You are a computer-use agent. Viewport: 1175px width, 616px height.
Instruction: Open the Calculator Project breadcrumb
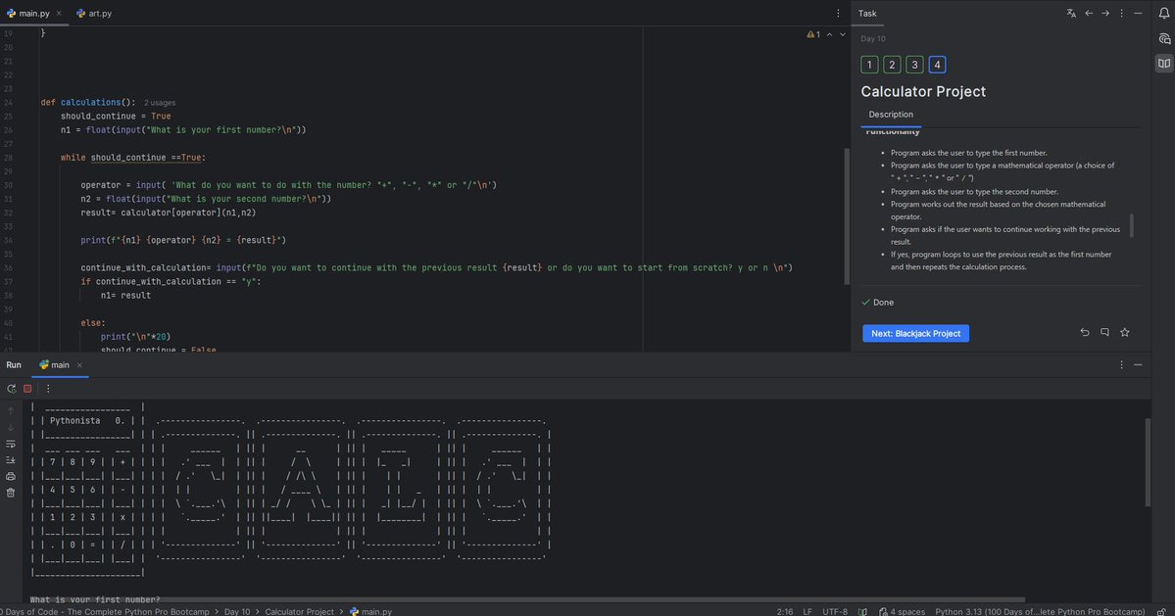(299, 611)
